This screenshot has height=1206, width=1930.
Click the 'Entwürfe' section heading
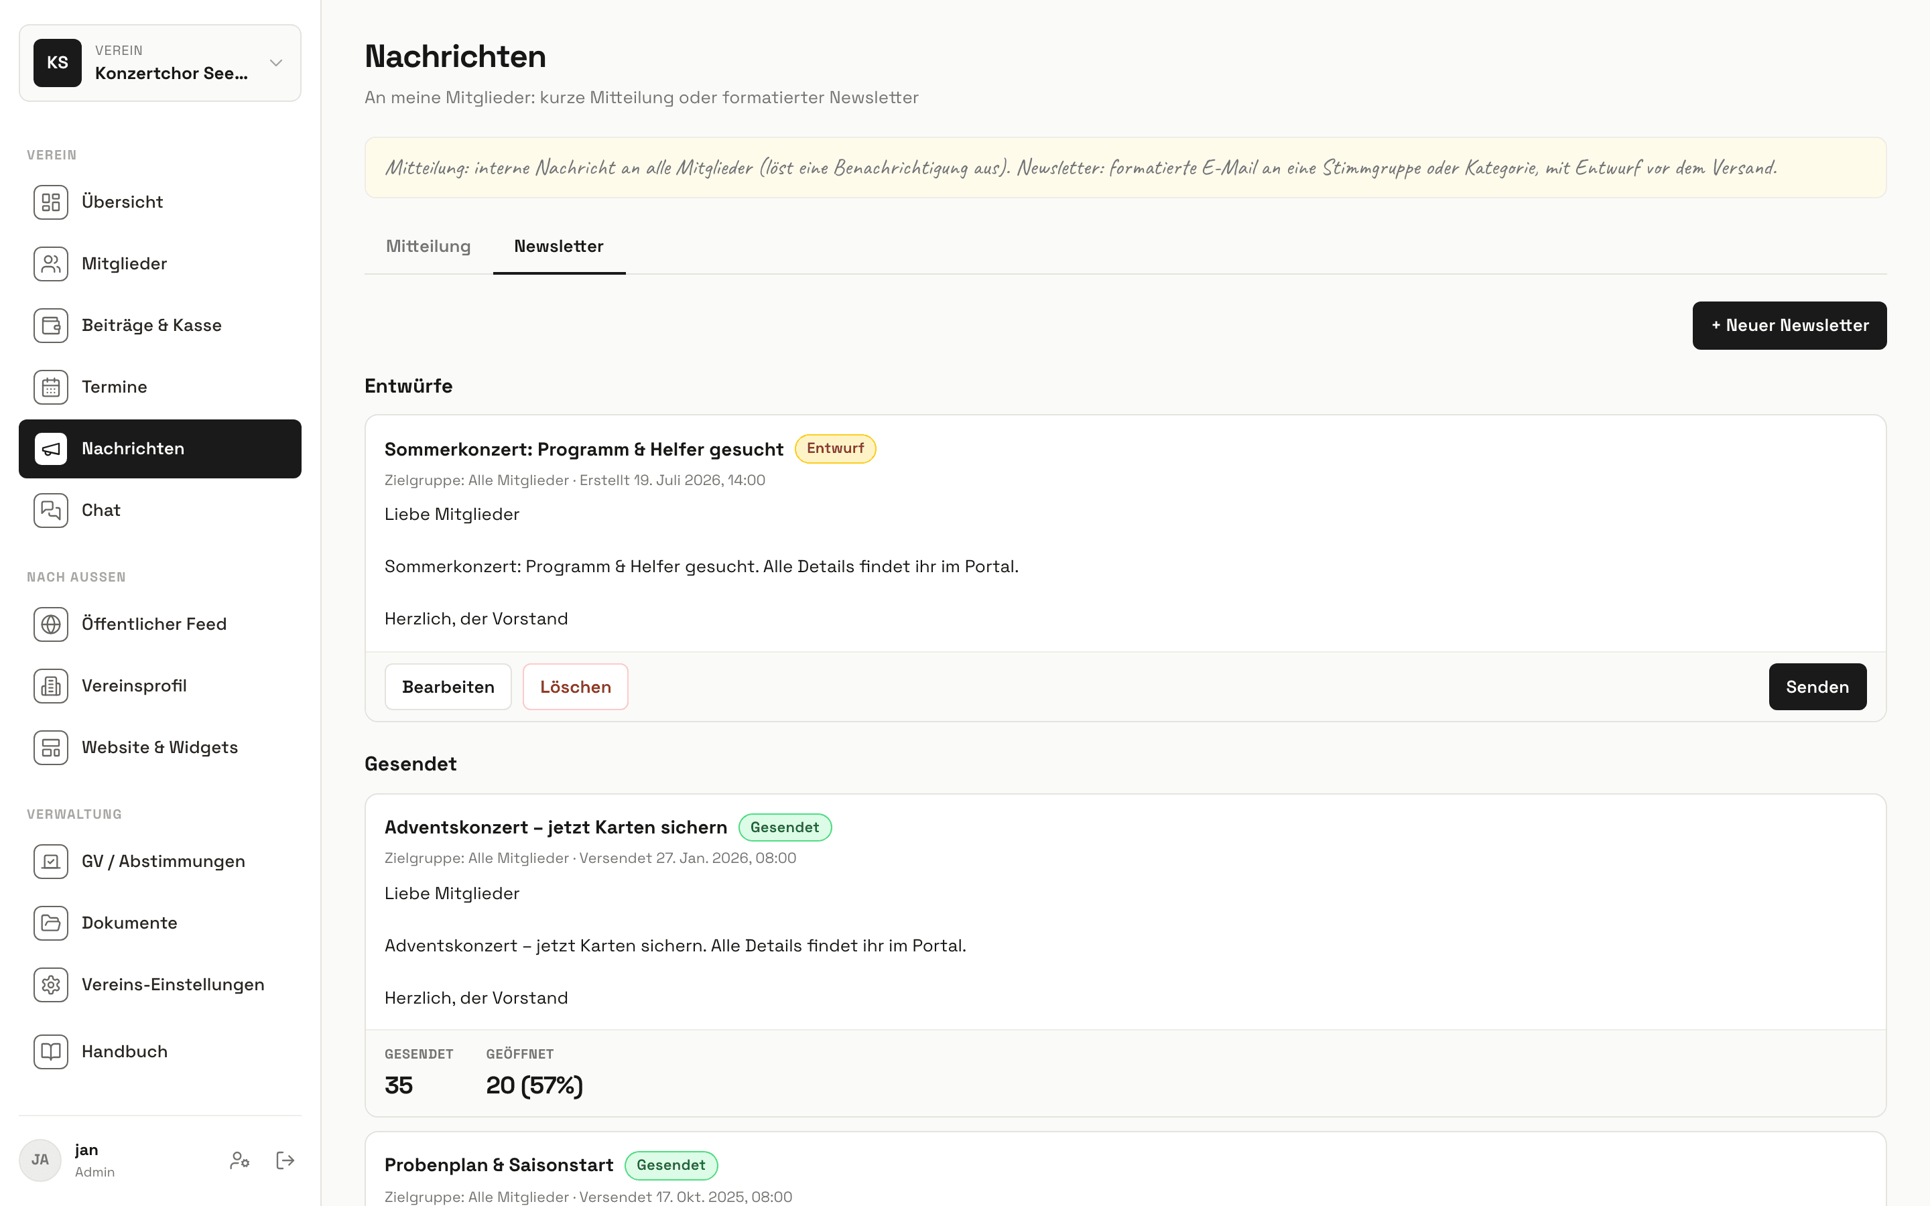[408, 386]
